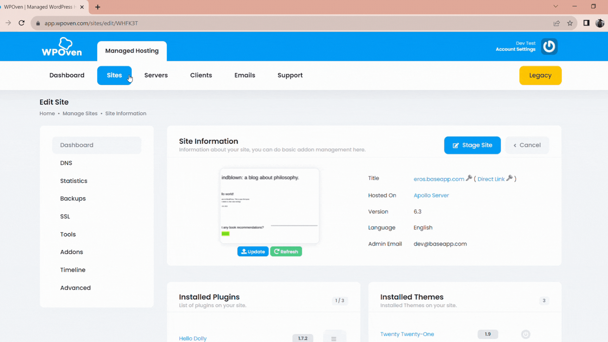Click the wrench icon next to eros.baseapp.com
Image resolution: width=608 pixels, height=342 pixels.
click(469, 178)
